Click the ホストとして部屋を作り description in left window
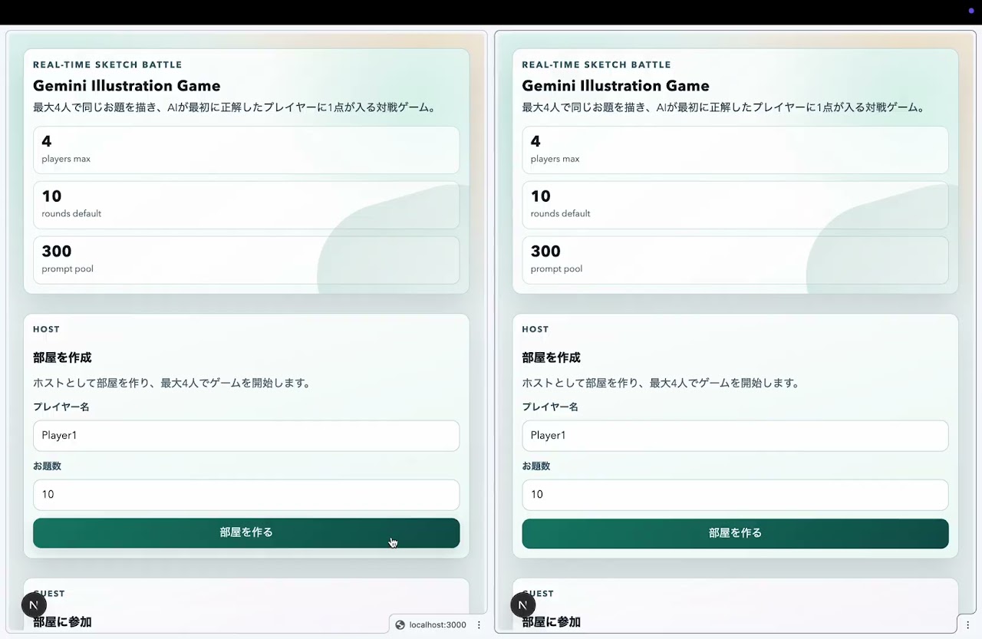The height and width of the screenshot is (639, 982). 172,383
